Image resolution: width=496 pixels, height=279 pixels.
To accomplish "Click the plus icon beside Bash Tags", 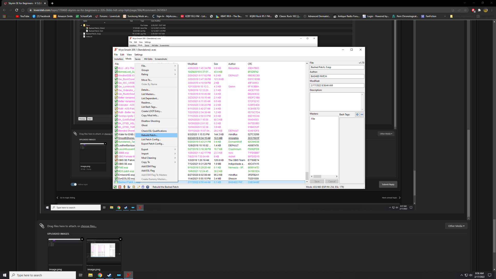I will 357,114.
